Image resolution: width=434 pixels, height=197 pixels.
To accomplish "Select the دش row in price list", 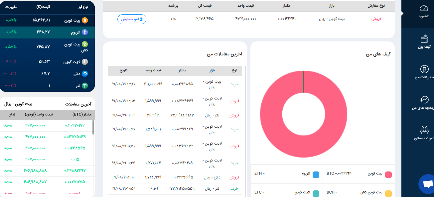I will [x=47, y=74].
